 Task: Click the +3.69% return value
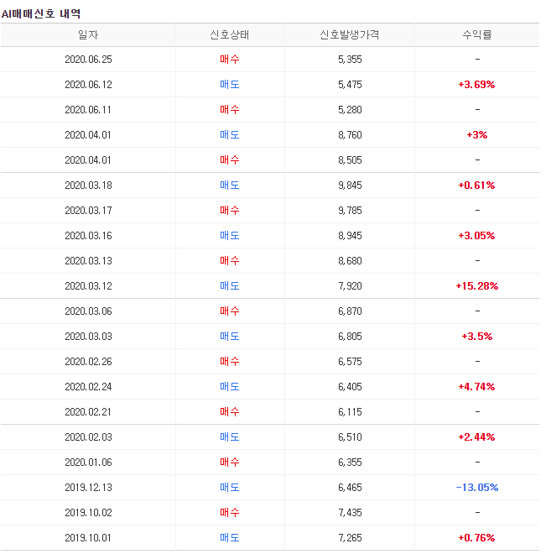pyautogui.click(x=477, y=85)
